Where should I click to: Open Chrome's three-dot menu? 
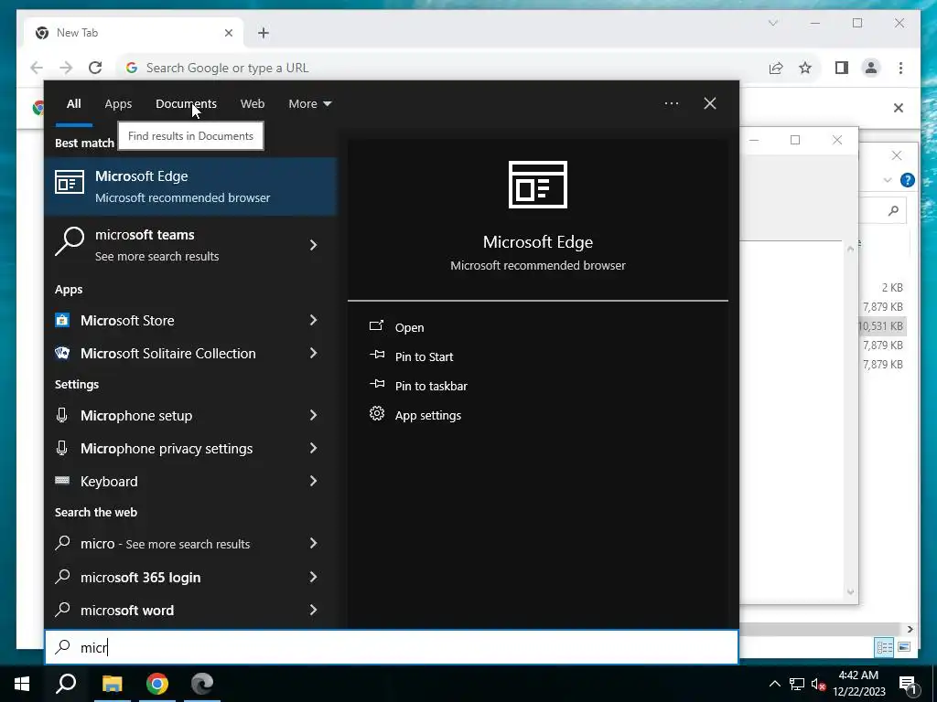(900, 68)
